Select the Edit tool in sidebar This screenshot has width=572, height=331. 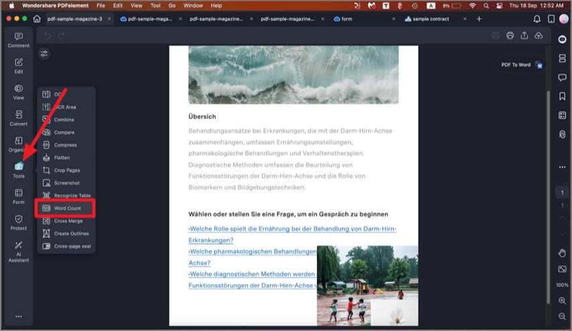(19, 66)
